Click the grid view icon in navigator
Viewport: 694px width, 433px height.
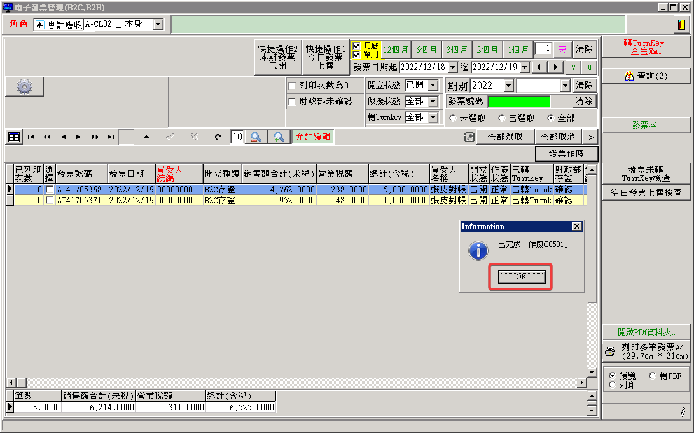tap(14, 137)
